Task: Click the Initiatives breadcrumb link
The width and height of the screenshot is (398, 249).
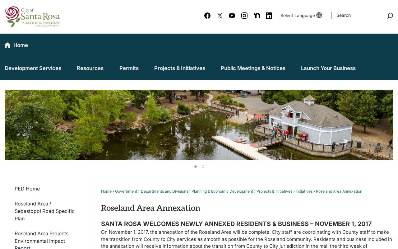Action: point(304,191)
